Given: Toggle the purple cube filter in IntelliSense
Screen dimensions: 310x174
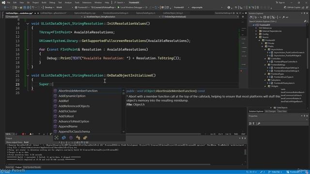Looking at the screenshot, I should tap(71, 137).
